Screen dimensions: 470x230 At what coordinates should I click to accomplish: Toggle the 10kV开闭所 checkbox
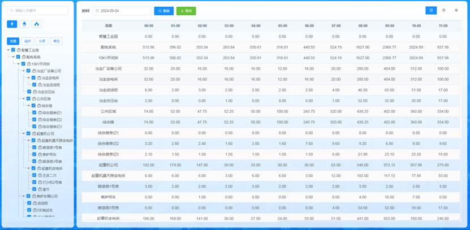tap(24, 64)
